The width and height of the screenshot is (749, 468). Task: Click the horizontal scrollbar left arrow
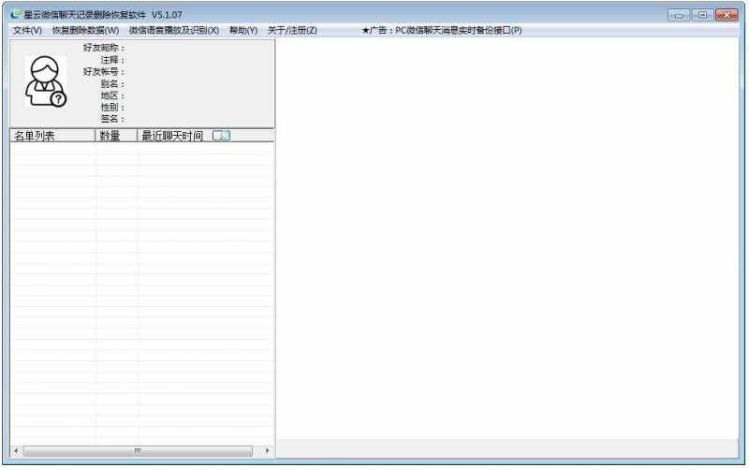coord(16,451)
